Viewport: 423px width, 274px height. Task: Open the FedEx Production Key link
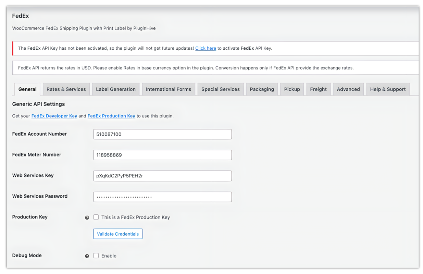[111, 116]
